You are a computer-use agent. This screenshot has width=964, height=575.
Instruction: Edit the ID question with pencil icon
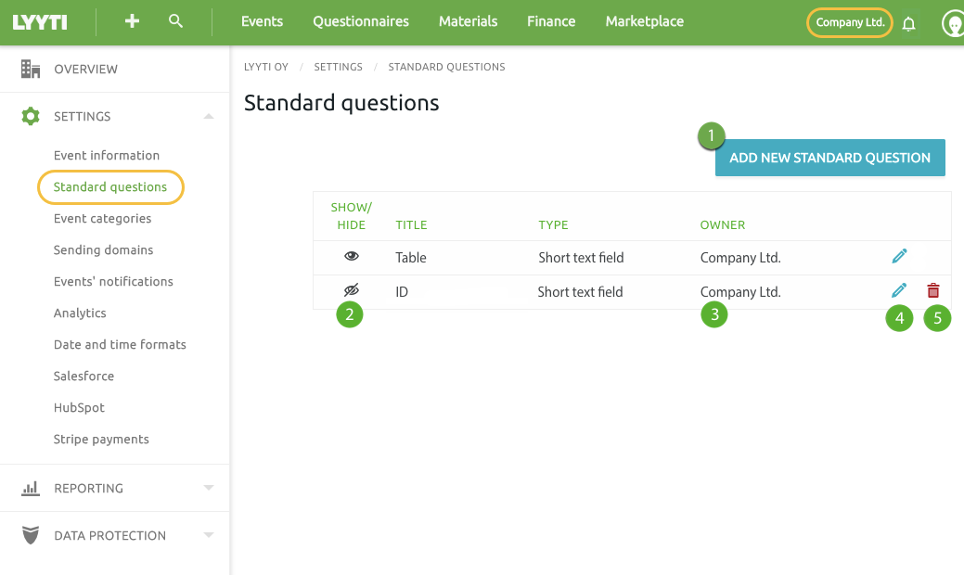point(899,290)
